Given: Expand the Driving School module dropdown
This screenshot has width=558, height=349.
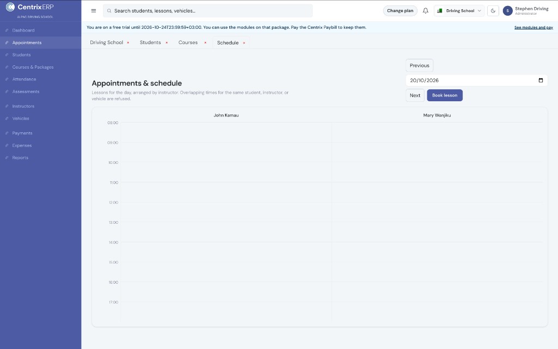Looking at the screenshot, I should 459,11.
